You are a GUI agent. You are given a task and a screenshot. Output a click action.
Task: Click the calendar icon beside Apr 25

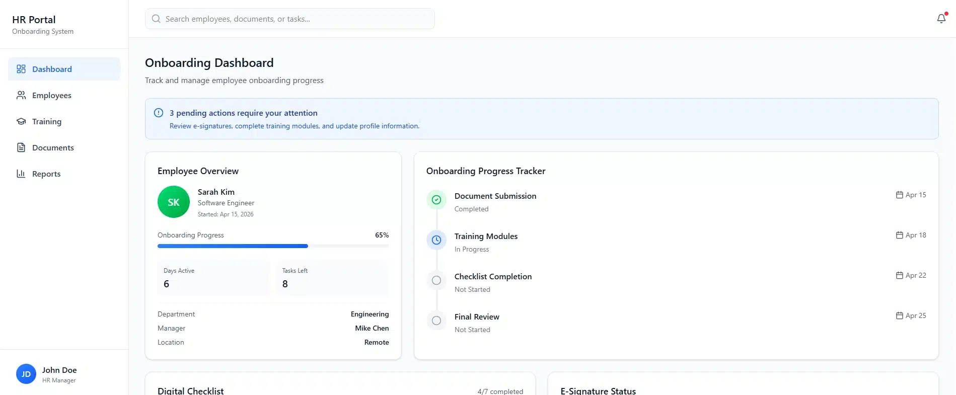(x=900, y=315)
